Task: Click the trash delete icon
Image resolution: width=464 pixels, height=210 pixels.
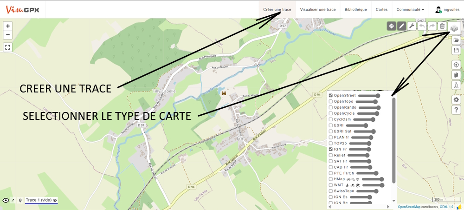Action: (x=442, y=26)
